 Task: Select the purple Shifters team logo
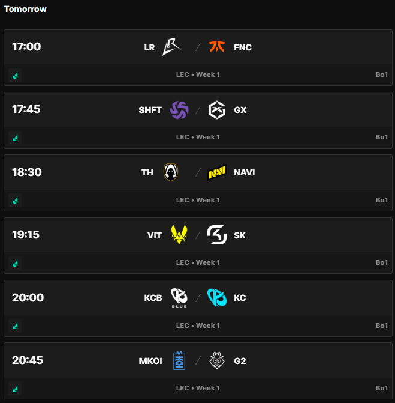(179, 110)
